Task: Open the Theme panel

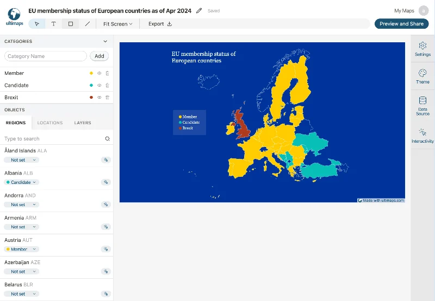Action: coord(422,76)
